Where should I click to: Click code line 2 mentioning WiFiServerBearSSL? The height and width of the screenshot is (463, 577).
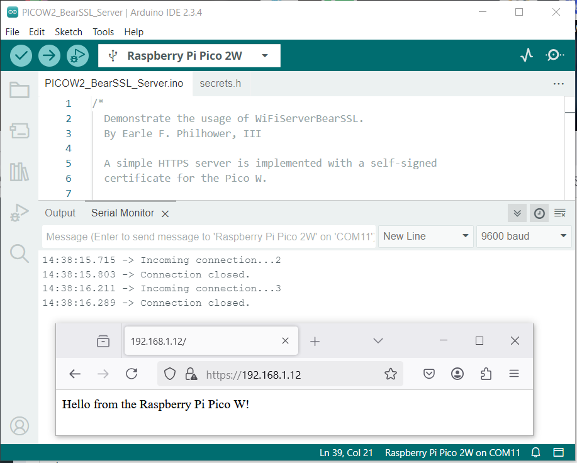pyautogui.click(x=233, y=119)
